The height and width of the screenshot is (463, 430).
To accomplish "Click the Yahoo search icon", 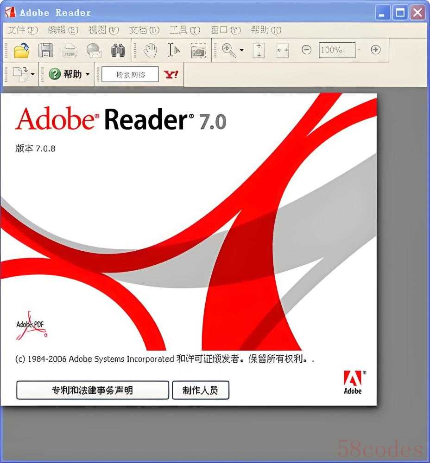I will (171, 74).
